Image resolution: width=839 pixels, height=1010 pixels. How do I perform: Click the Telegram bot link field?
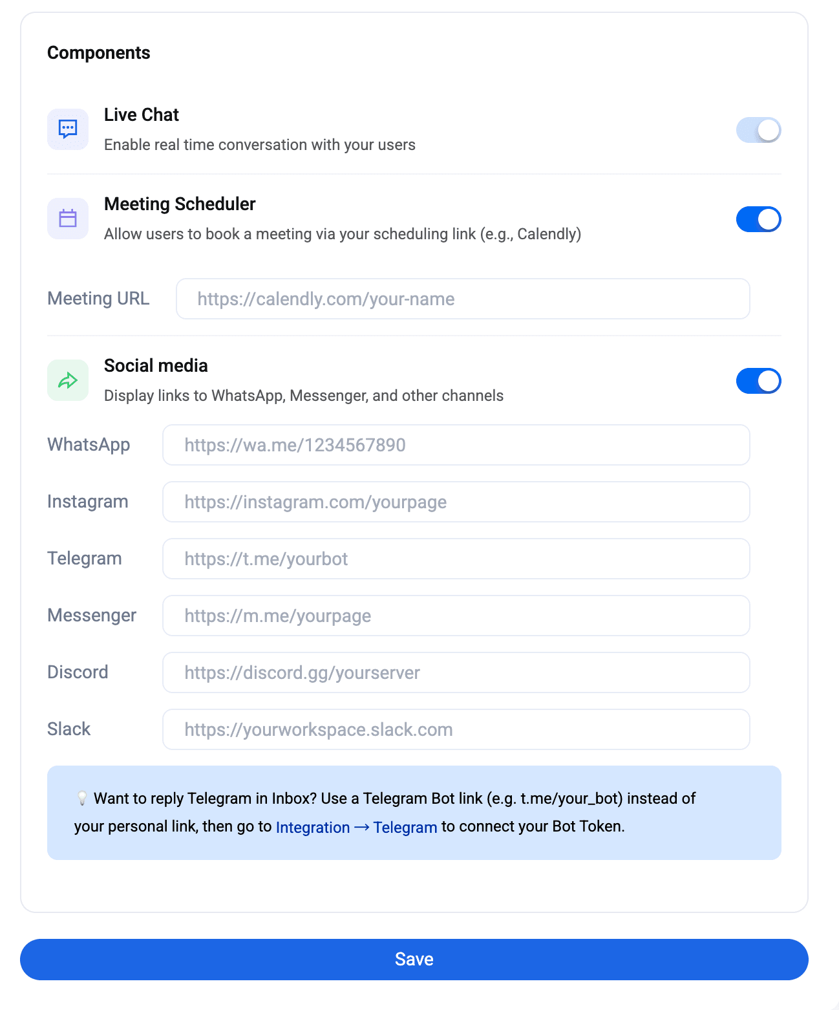tap(456, 559)
